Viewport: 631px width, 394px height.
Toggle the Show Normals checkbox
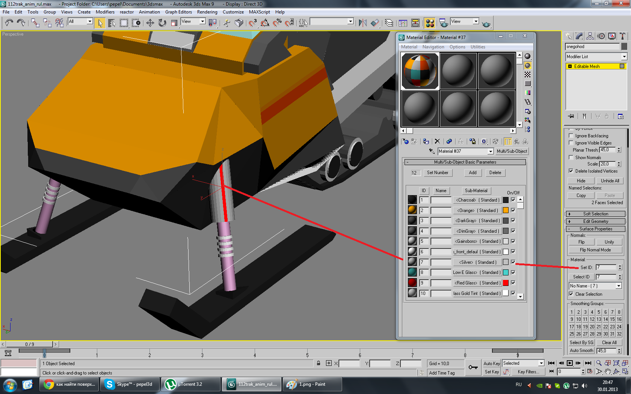pyautogui.click(x=571, y=158)
